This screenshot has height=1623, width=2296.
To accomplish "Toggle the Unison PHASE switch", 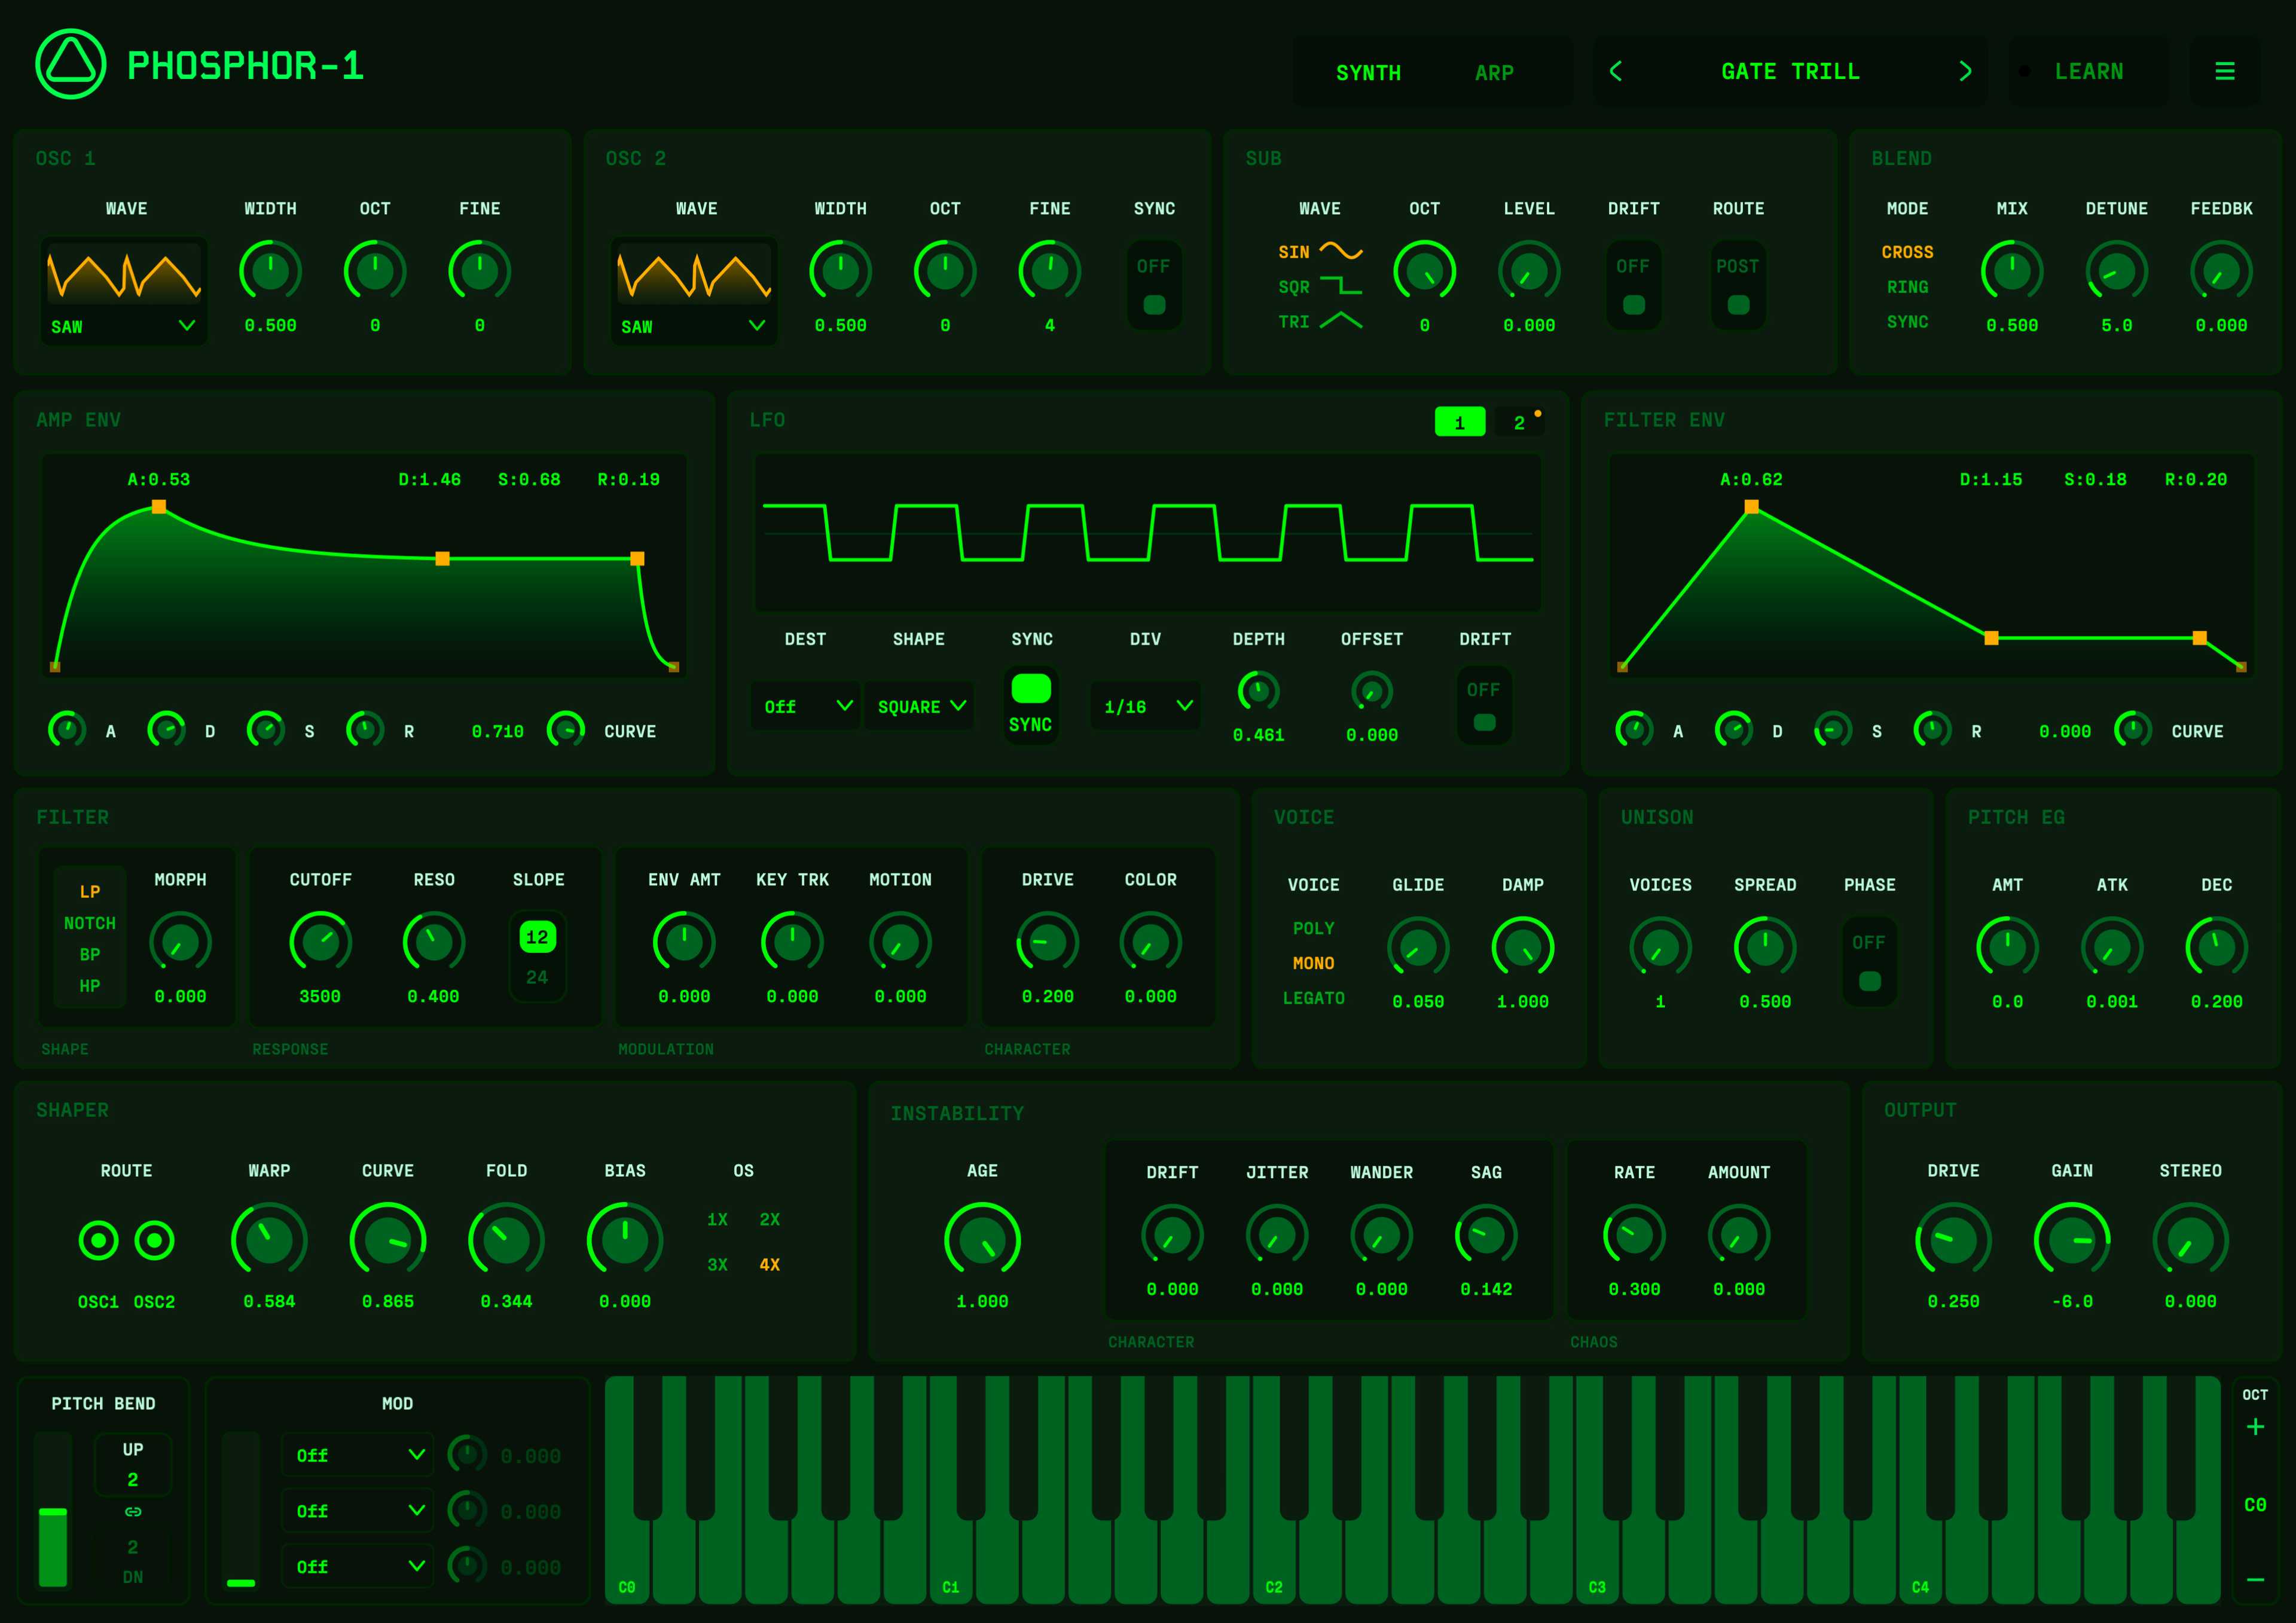I will 1869,962.
